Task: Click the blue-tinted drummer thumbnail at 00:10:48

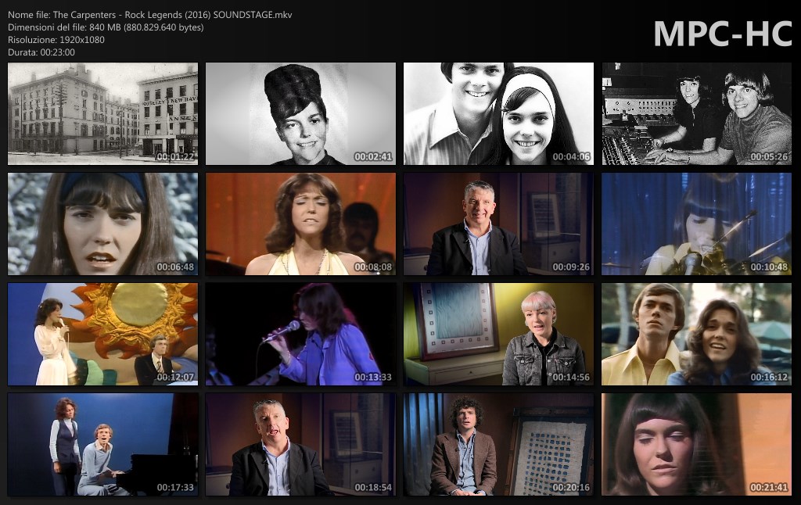Action: [696, 224]
